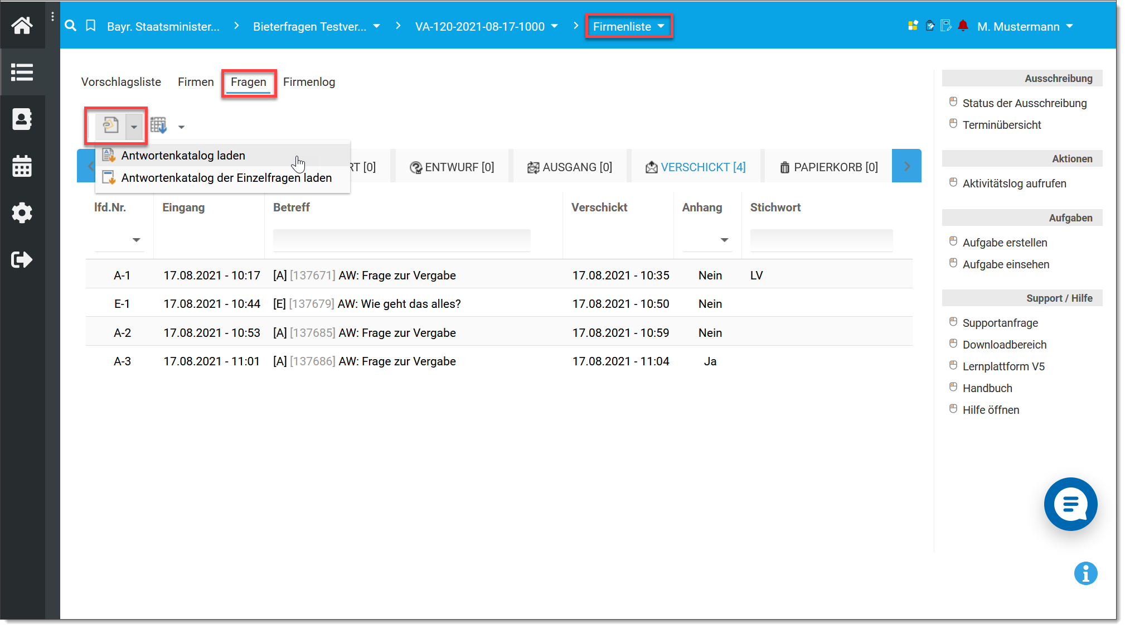Open Supportanfrage link
1125x628 pixels.
click(1000, 323)
